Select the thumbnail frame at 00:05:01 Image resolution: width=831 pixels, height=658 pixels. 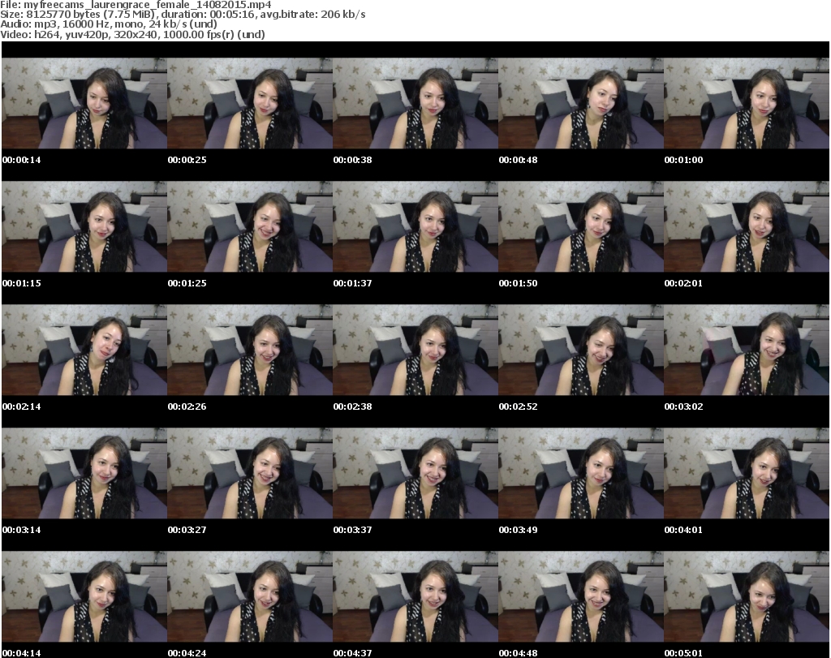(747, 597)
